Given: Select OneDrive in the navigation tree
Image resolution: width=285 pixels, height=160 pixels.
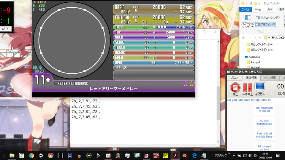Looking at the screenshot, I should click(x=253, y=57).
